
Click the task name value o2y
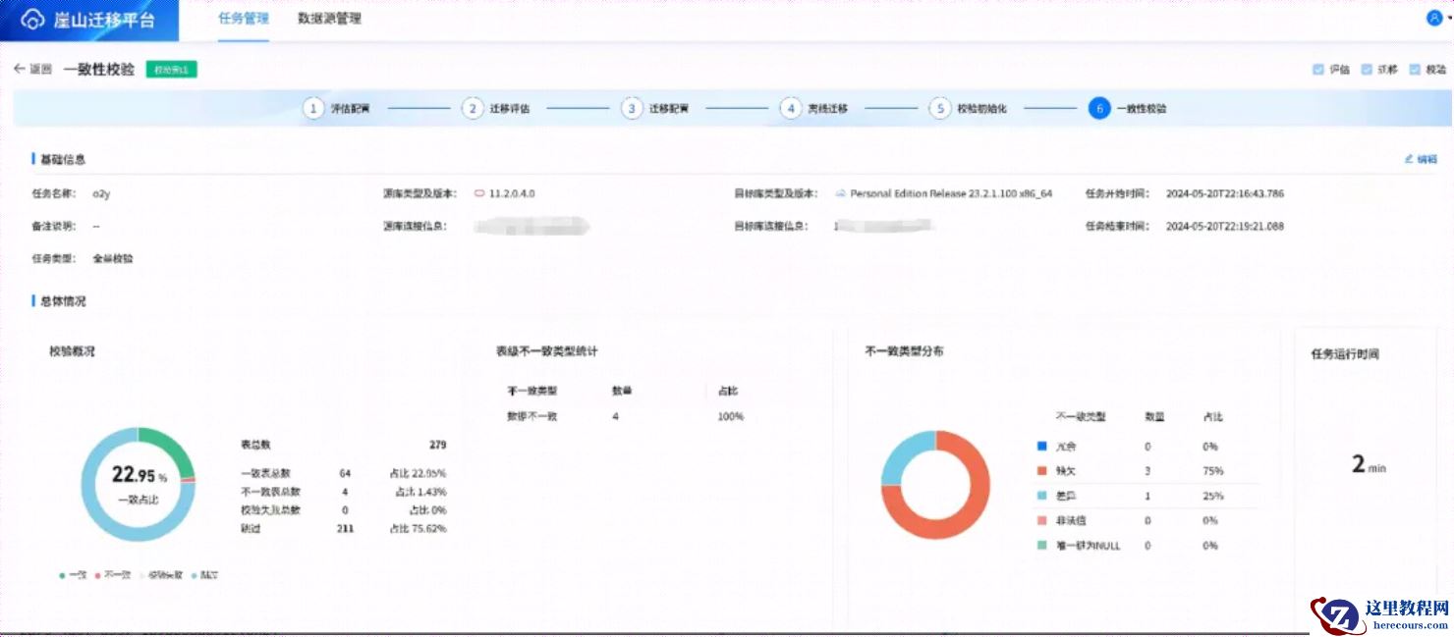point(101,193)
